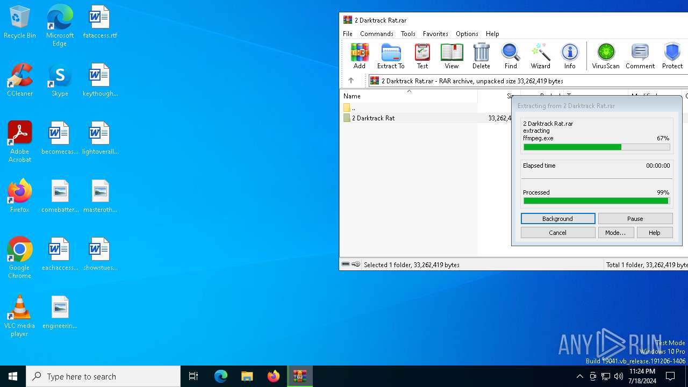688x387 pixels.
Task: Click the Background button
Action: 558,219
